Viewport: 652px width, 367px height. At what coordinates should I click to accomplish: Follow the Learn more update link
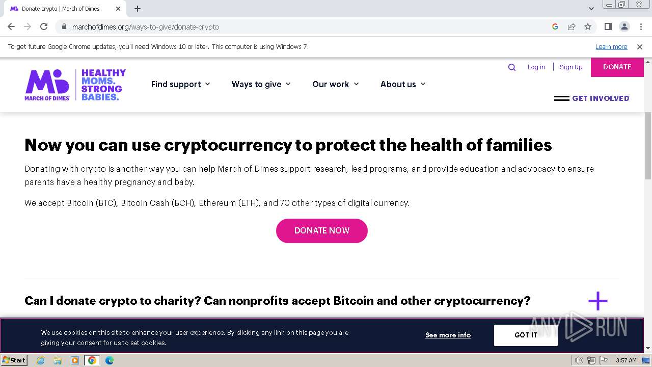611,47
